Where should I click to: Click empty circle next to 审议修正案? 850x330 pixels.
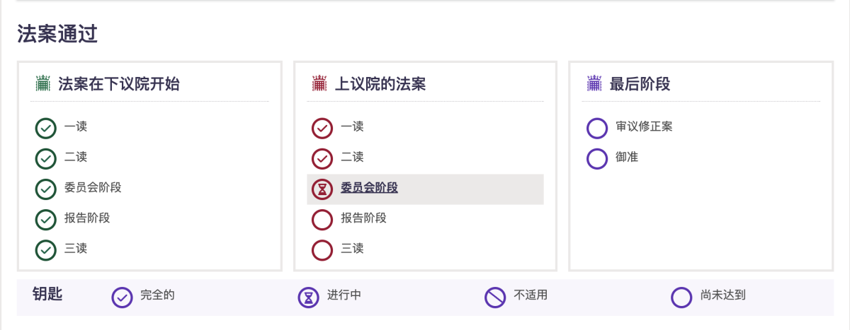597,129
